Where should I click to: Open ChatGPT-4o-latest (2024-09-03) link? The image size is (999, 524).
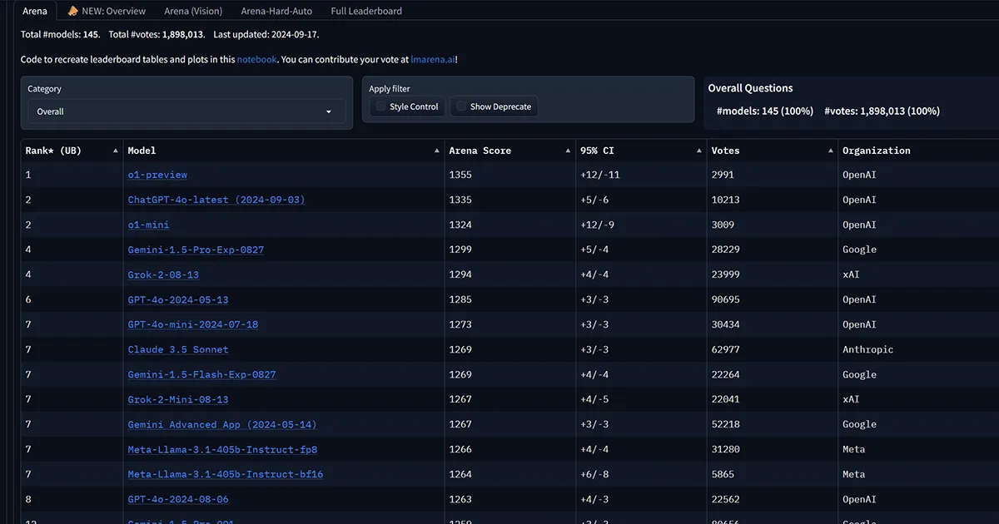tap(216, 200)
